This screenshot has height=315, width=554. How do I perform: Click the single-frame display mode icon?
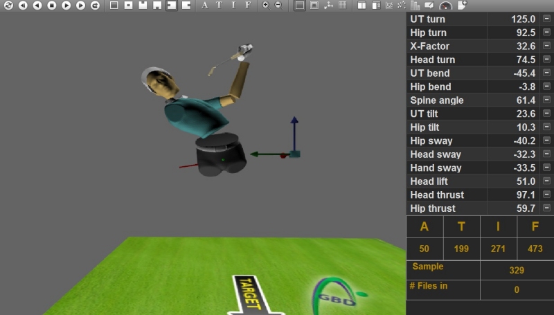(x=299, y=6)
